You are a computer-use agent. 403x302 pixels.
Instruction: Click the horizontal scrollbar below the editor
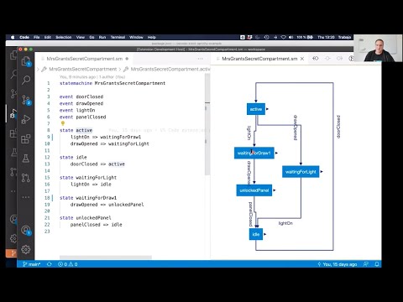106,258
